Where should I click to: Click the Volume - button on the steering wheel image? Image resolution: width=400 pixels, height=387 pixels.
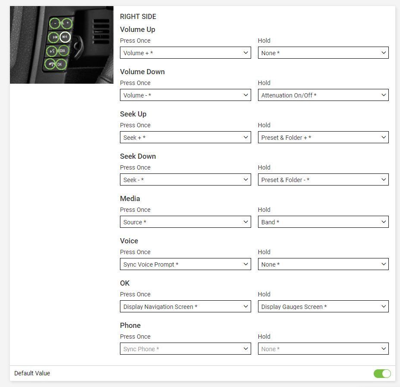click(55, 24)
